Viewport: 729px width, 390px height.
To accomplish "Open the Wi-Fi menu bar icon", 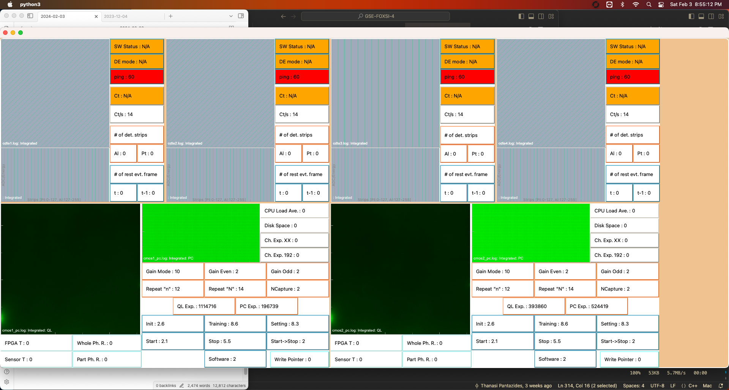I will tap(636, 5).
